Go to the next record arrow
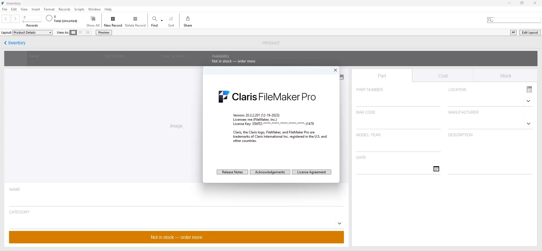Viewport: 542px width, 251px height. click(x=15, y=19)
